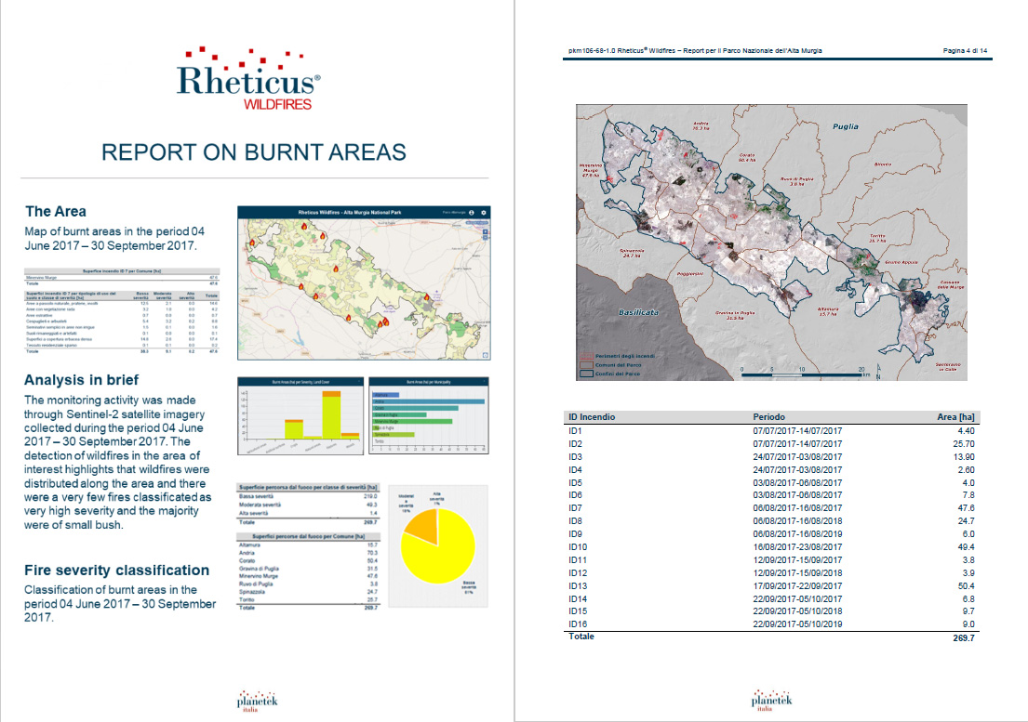
Task: Click the 'Superfici percorse dal fuoco per Comune' table header
Action: point(308,537)
